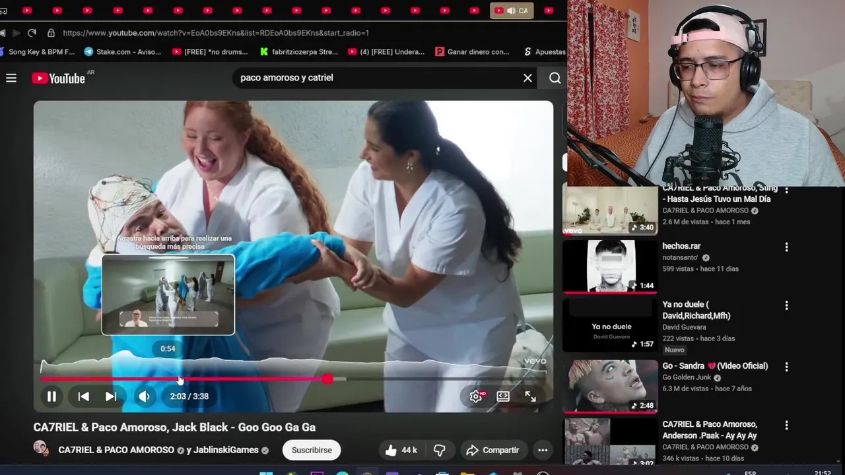Open options menu for 'Ya no duele'
Viewport: 845px width, 475px height.
click(786, 306)
